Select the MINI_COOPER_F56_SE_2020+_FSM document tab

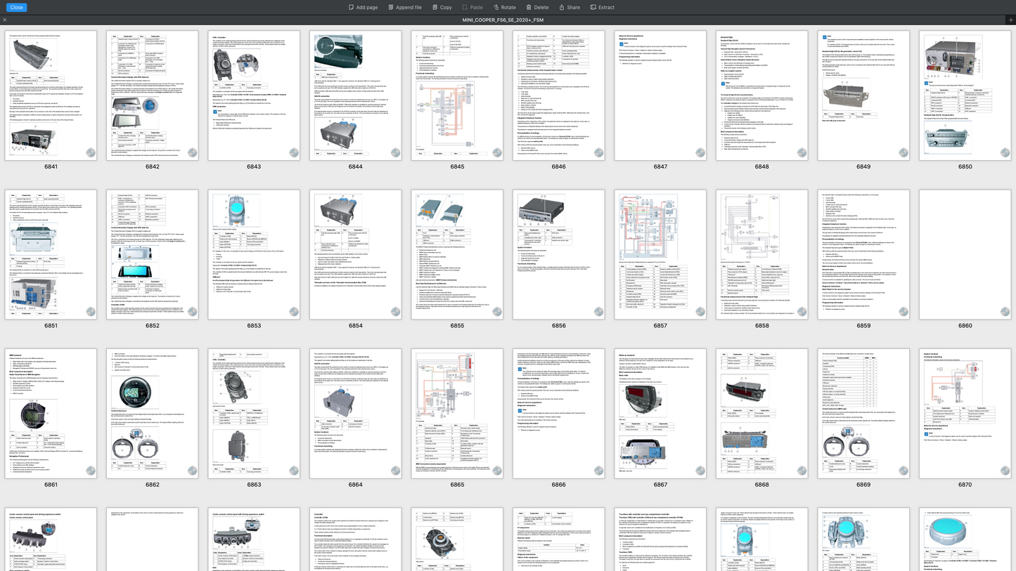(503, 20)
